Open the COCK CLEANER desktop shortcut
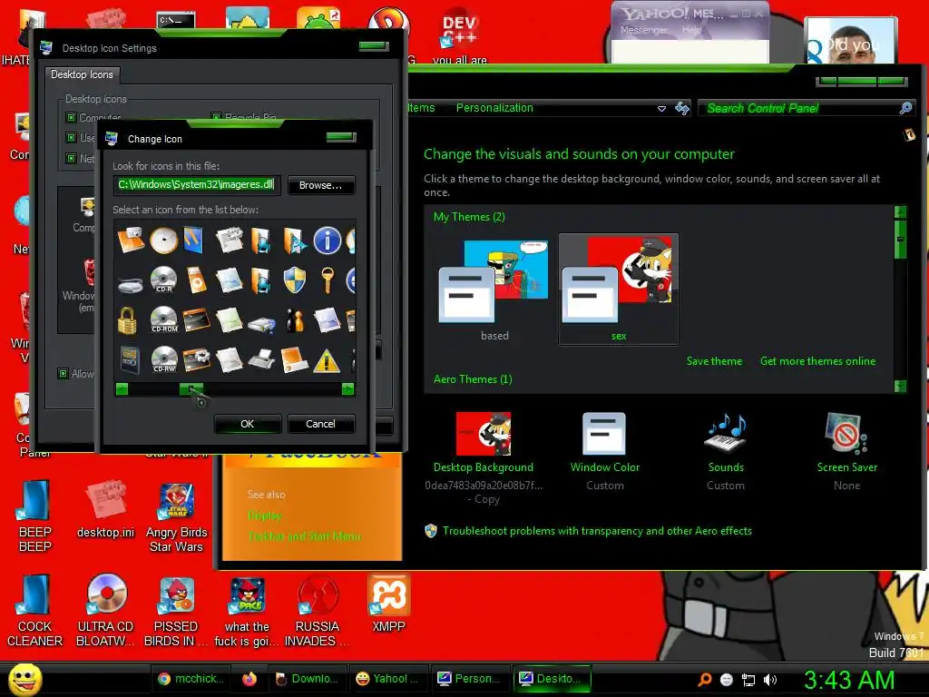 [x=34, y=610]
